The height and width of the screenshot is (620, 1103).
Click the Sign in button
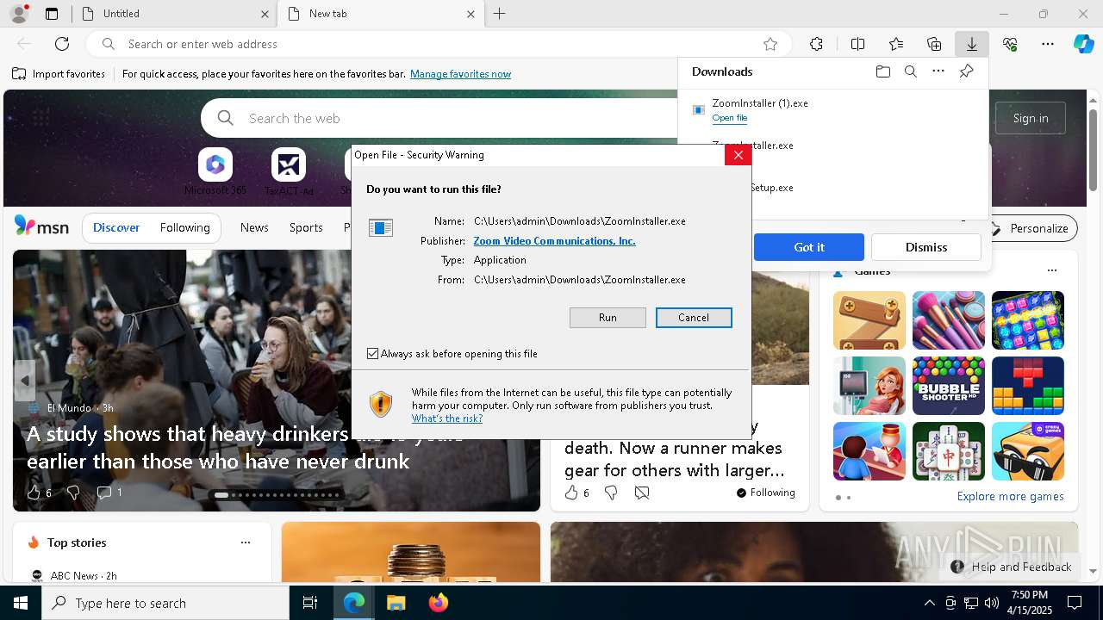pos(1031,118)
